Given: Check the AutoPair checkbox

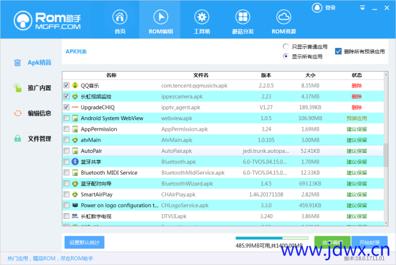Looking at the screenshot, I should (x=66, y=151).
